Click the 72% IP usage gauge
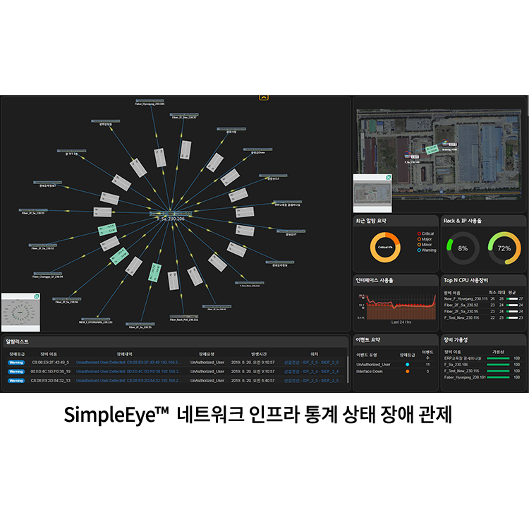Screen dimensions: 529x529 coord(504,248)
